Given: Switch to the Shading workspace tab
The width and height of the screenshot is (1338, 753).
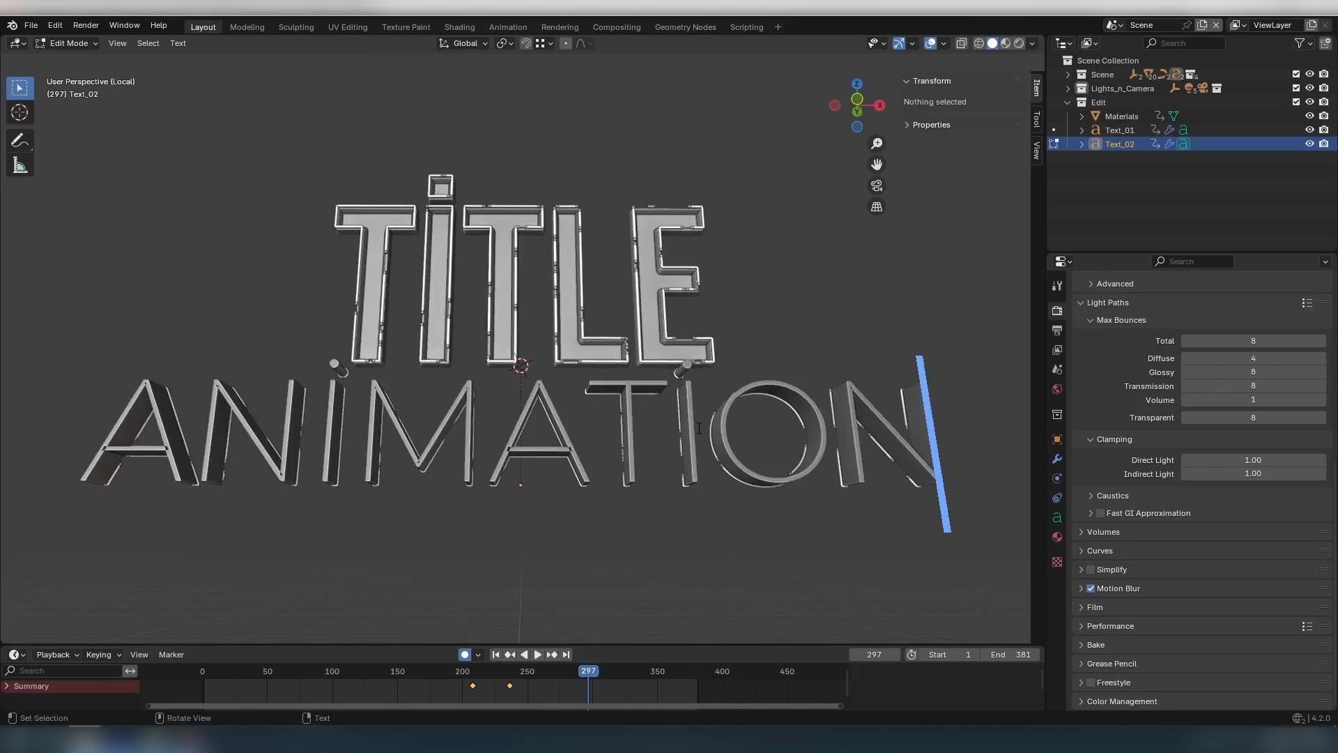Looking at the screenshot, I should [459, 27].
